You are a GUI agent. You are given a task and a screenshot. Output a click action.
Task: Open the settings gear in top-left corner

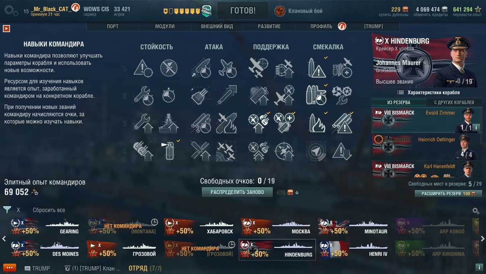coord(11,11)
